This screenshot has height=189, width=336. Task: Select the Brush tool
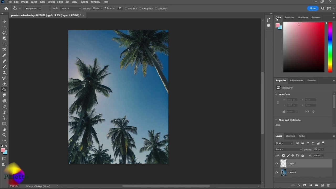[4, 67]
